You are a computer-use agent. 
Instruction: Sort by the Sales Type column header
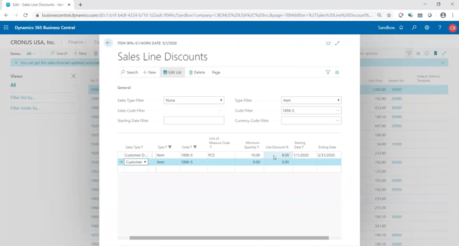[x=134, y=147]
